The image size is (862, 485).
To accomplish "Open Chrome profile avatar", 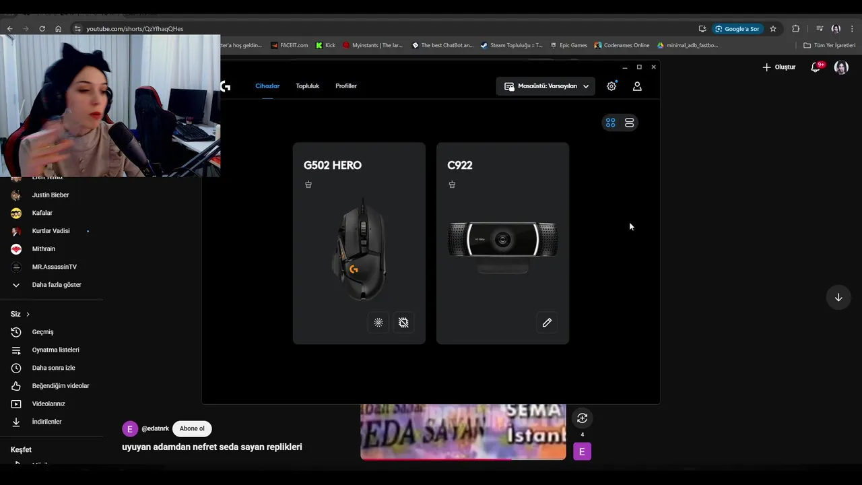I will 836,29.
